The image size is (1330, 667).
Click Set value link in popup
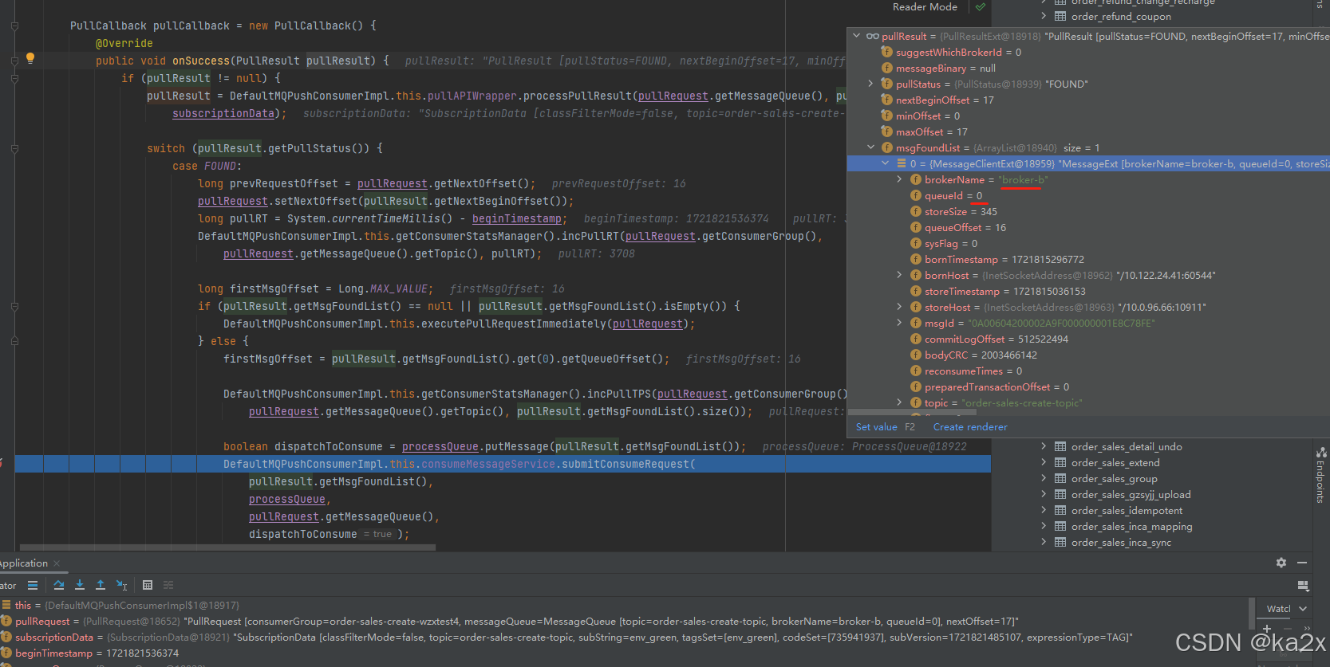(x=876, y=426)
